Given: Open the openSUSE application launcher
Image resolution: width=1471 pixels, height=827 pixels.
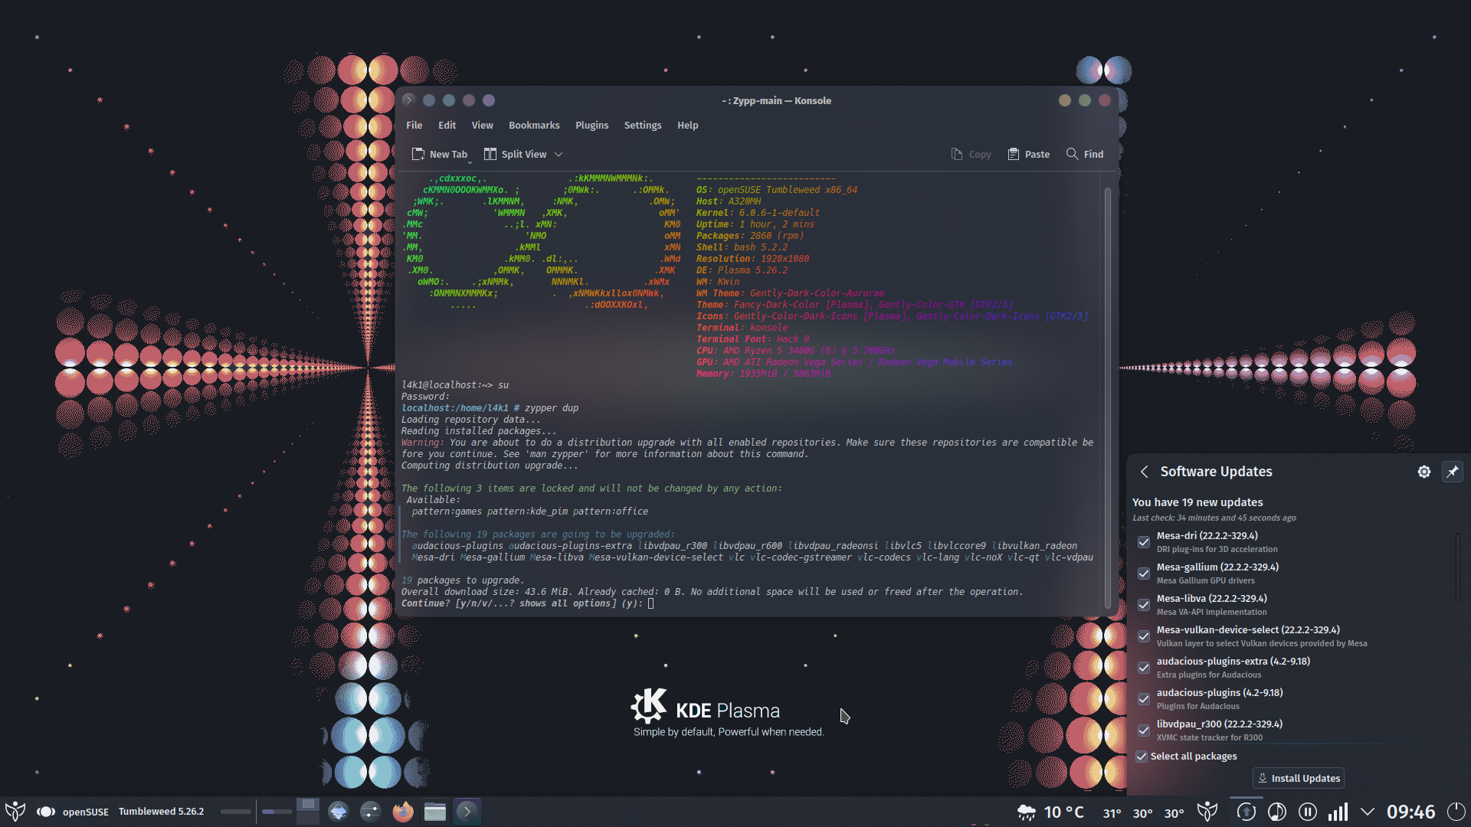Looking at the screenshot, I should click(x=15, y=811).
